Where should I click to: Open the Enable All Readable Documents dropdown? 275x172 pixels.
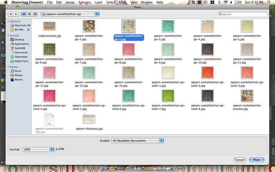click(137, 141)
